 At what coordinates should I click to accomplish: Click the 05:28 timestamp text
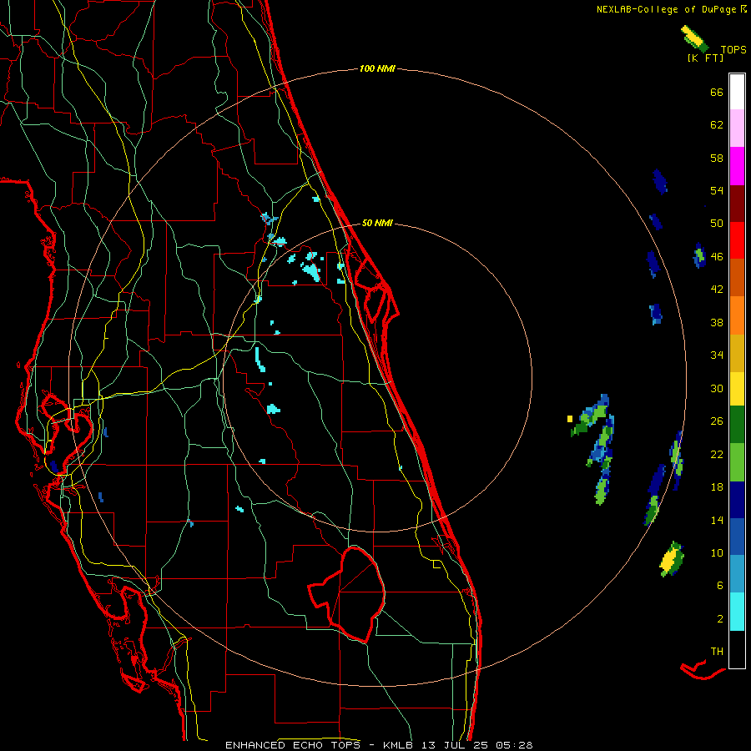[x=514, y=745]
